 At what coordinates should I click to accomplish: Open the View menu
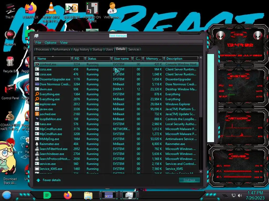[x=64, y=43]
